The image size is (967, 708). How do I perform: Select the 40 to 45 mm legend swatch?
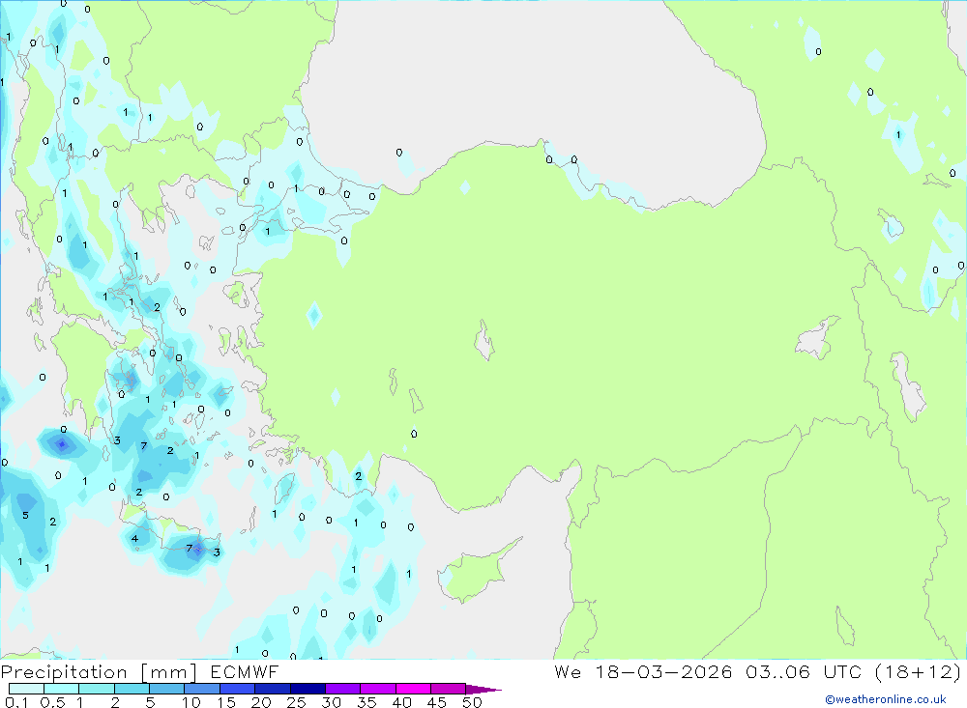pyautogui.click(x=413, y=689)
